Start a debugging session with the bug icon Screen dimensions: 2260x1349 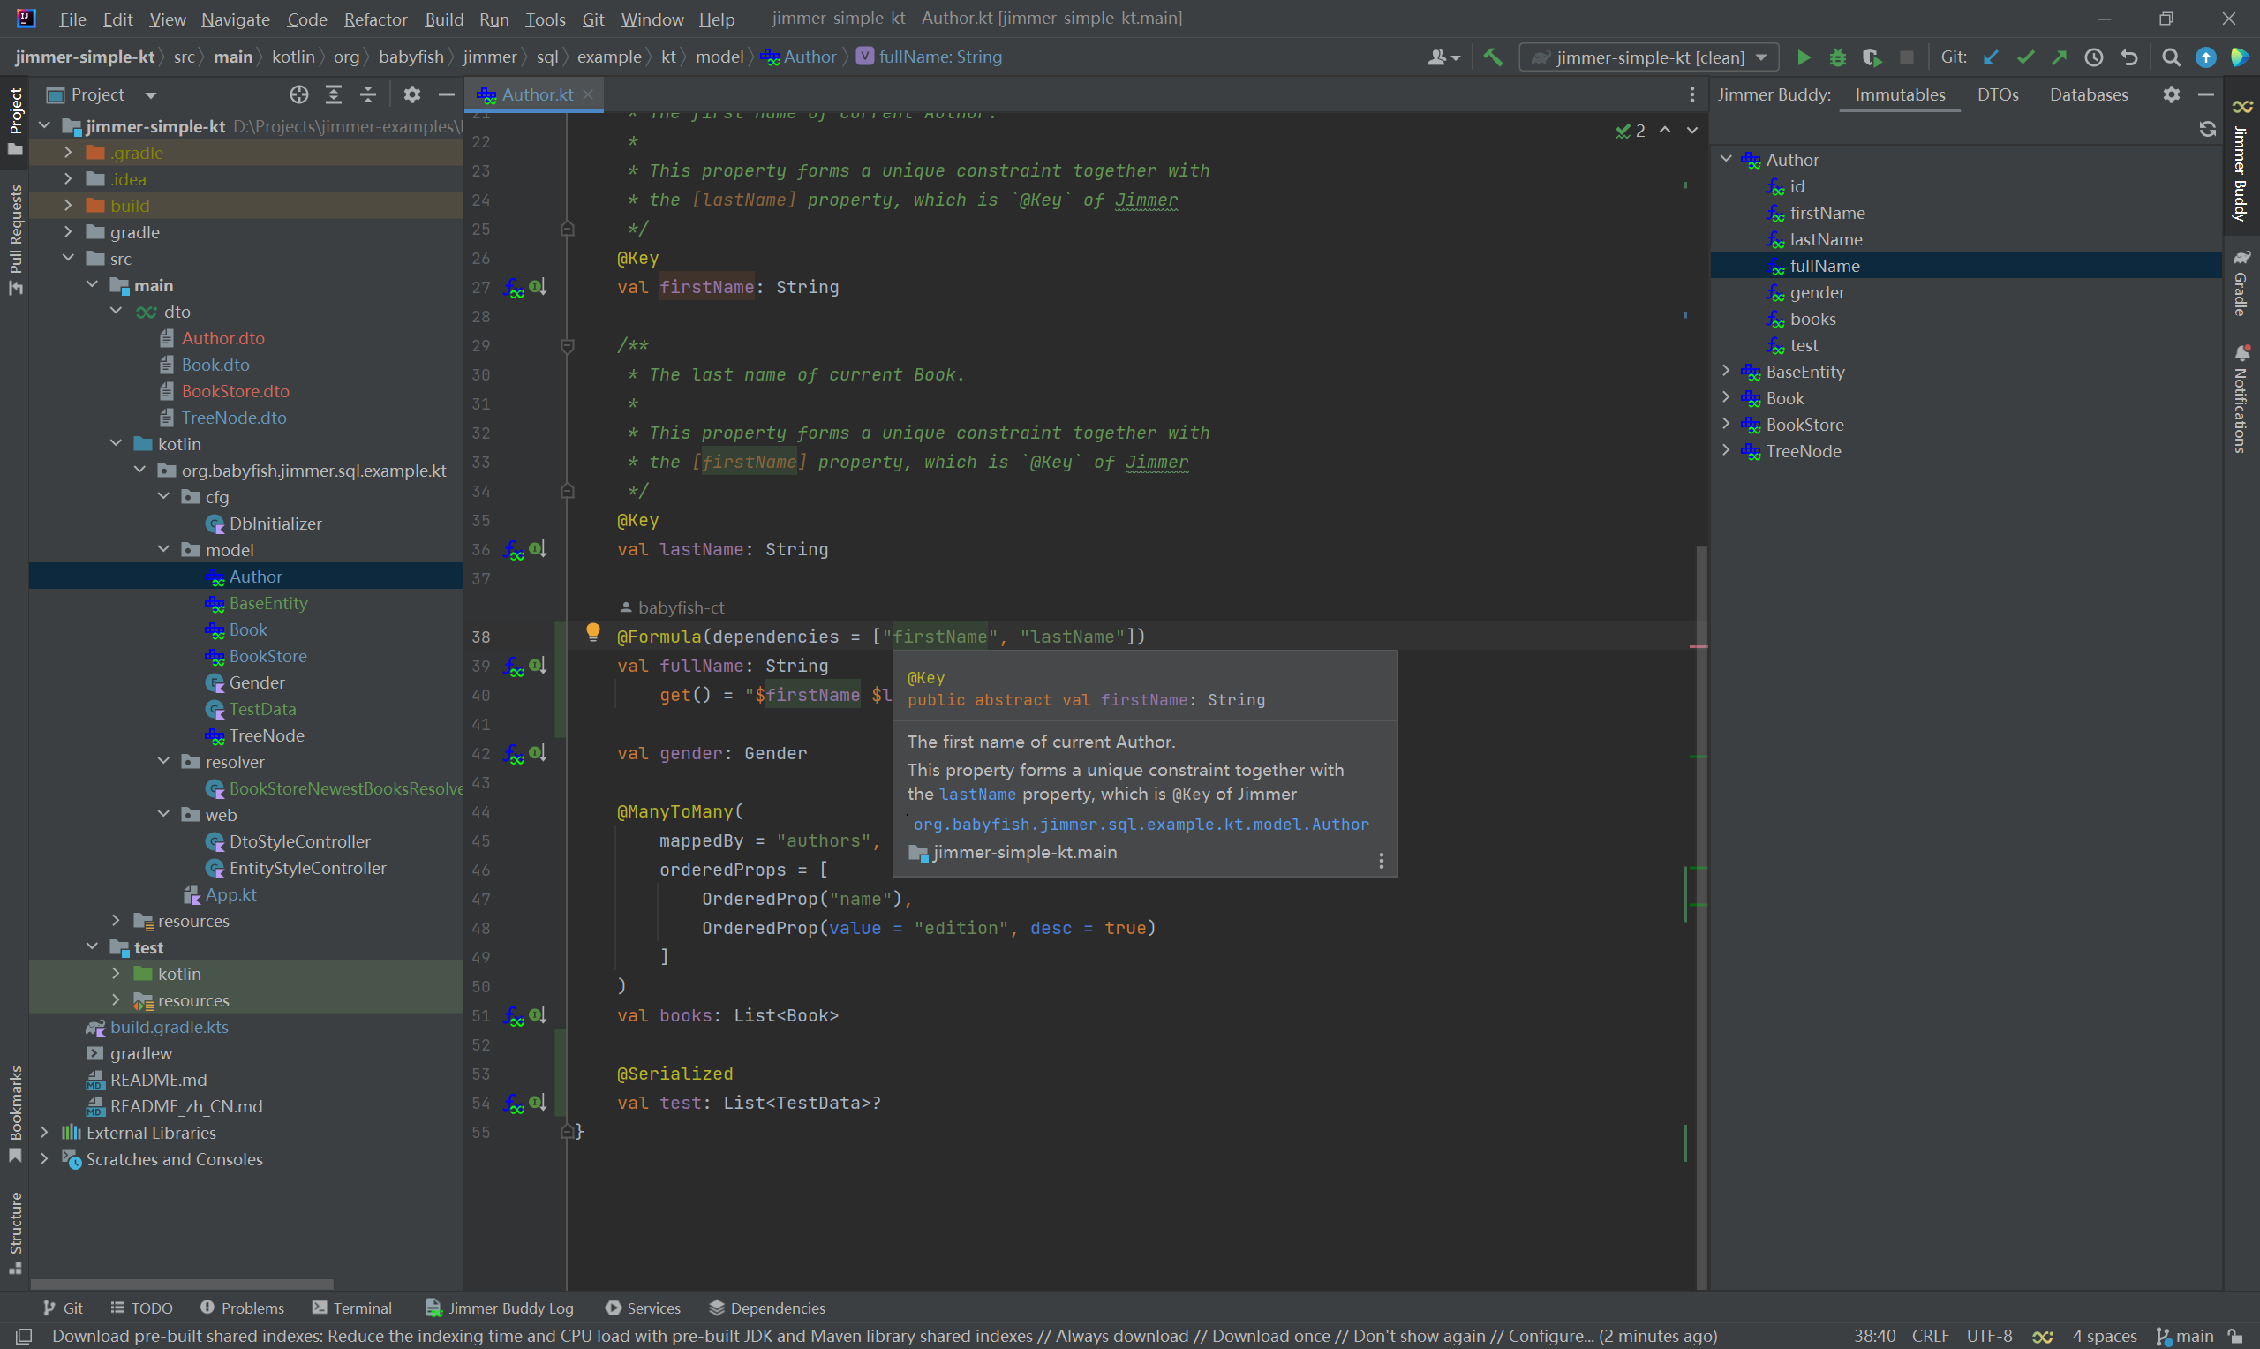pos(1838,57)
